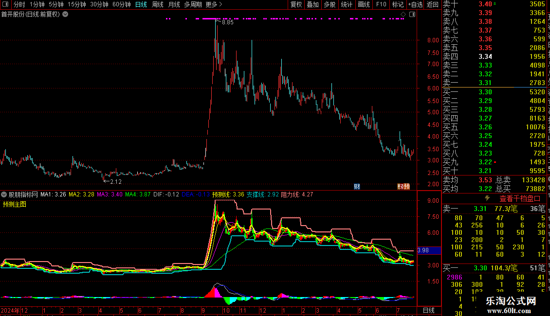Click the 3.98 price tag on axis

click(429, 250)
